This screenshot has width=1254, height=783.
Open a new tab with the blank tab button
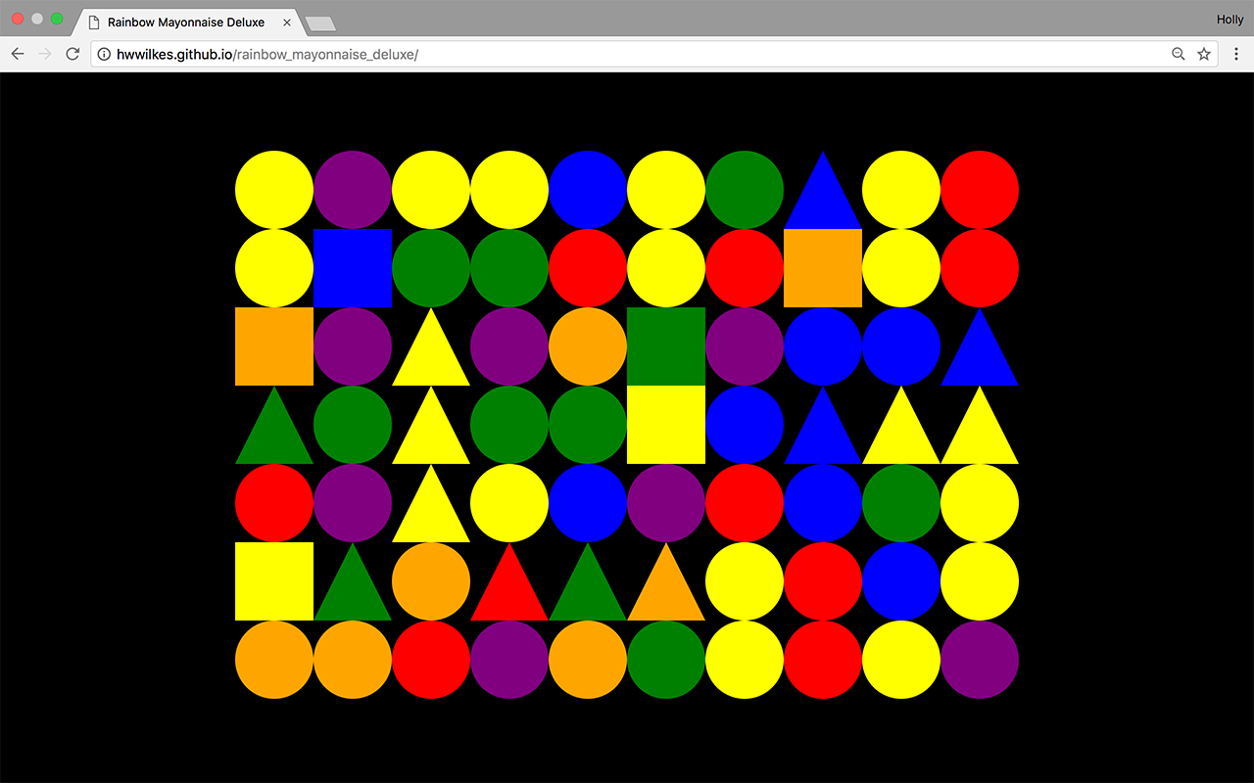320,23
